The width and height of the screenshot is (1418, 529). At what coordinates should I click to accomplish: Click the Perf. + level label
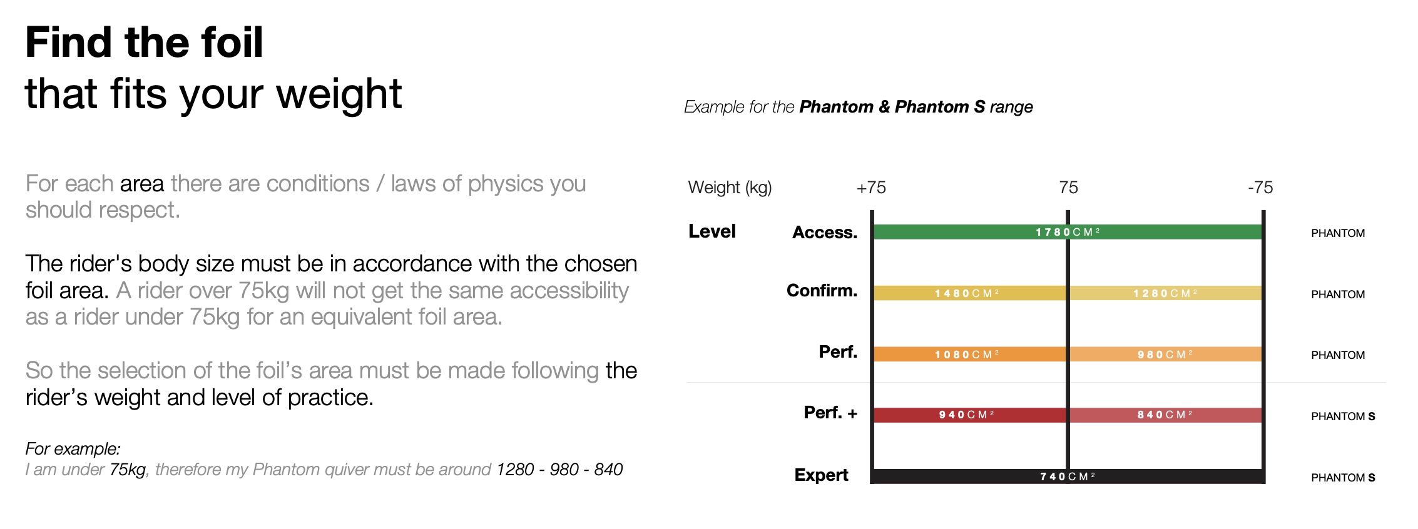point(830,413)
